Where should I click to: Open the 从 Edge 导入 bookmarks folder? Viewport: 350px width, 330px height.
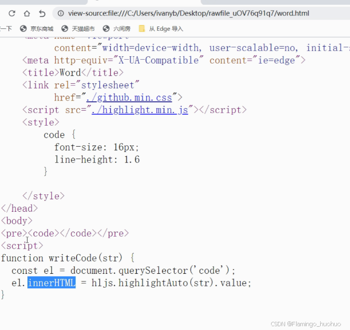pos(161,29)
